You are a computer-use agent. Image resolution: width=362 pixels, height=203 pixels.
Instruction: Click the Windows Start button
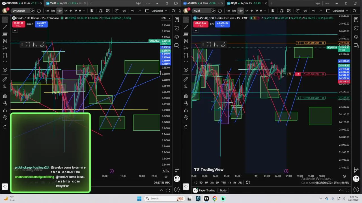139,198
